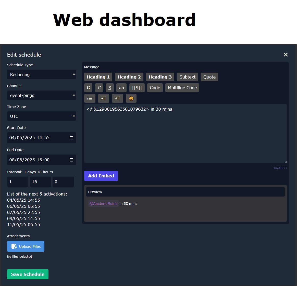Increase text indentation
Image resolution: width=297 pixels, height=286 pixels.
[x=103, y=98]
